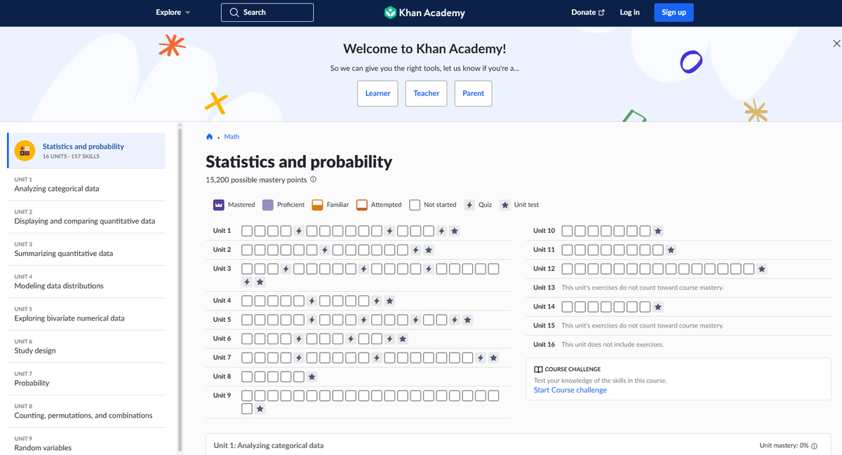
Task: Click the info icon beside possible mastery points
Action: [x=313, y=180]
